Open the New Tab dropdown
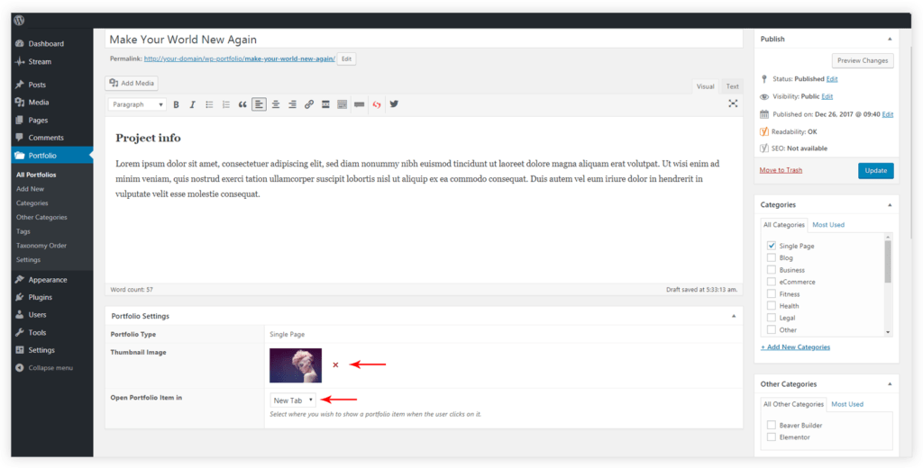This screenshot has width=923, height=468. (293, 400)
